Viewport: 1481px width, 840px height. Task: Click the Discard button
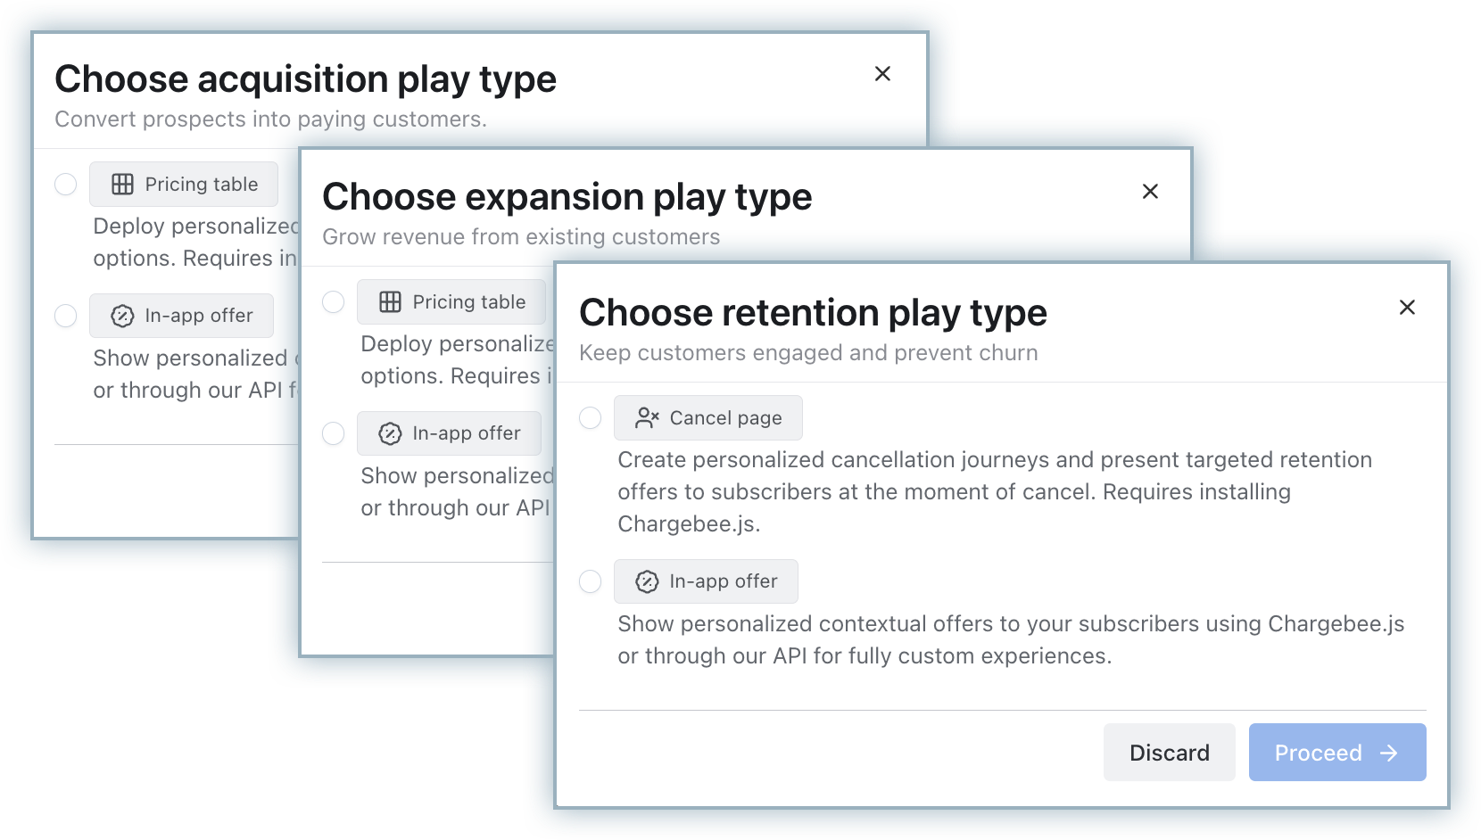1169,753
